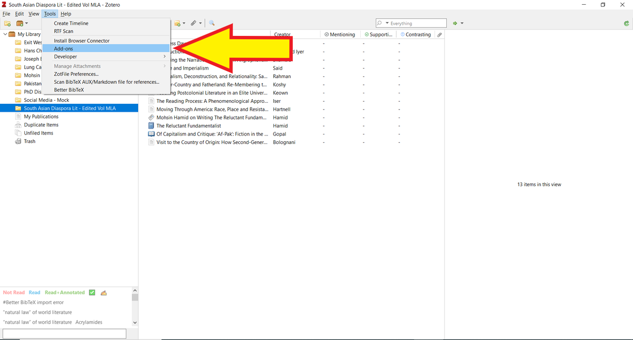The height and width of the screenshot is (340, 633).
Task: Expand the Developer submenu
Action: point(107,56)
